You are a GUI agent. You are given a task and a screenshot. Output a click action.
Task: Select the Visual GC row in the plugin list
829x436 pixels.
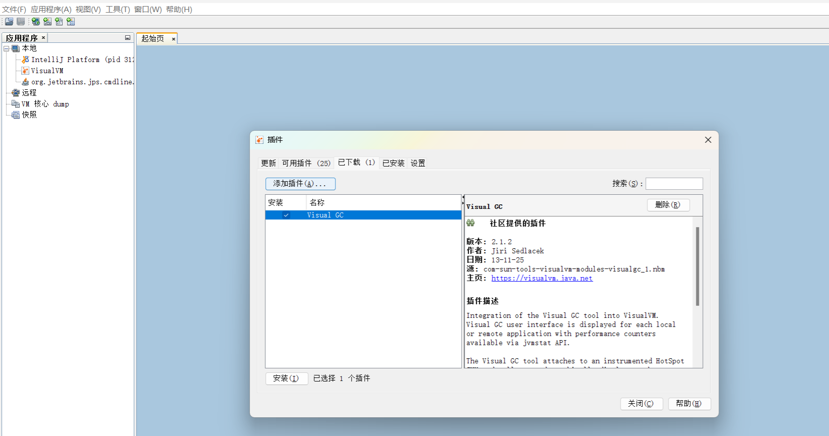click(363, 215)
